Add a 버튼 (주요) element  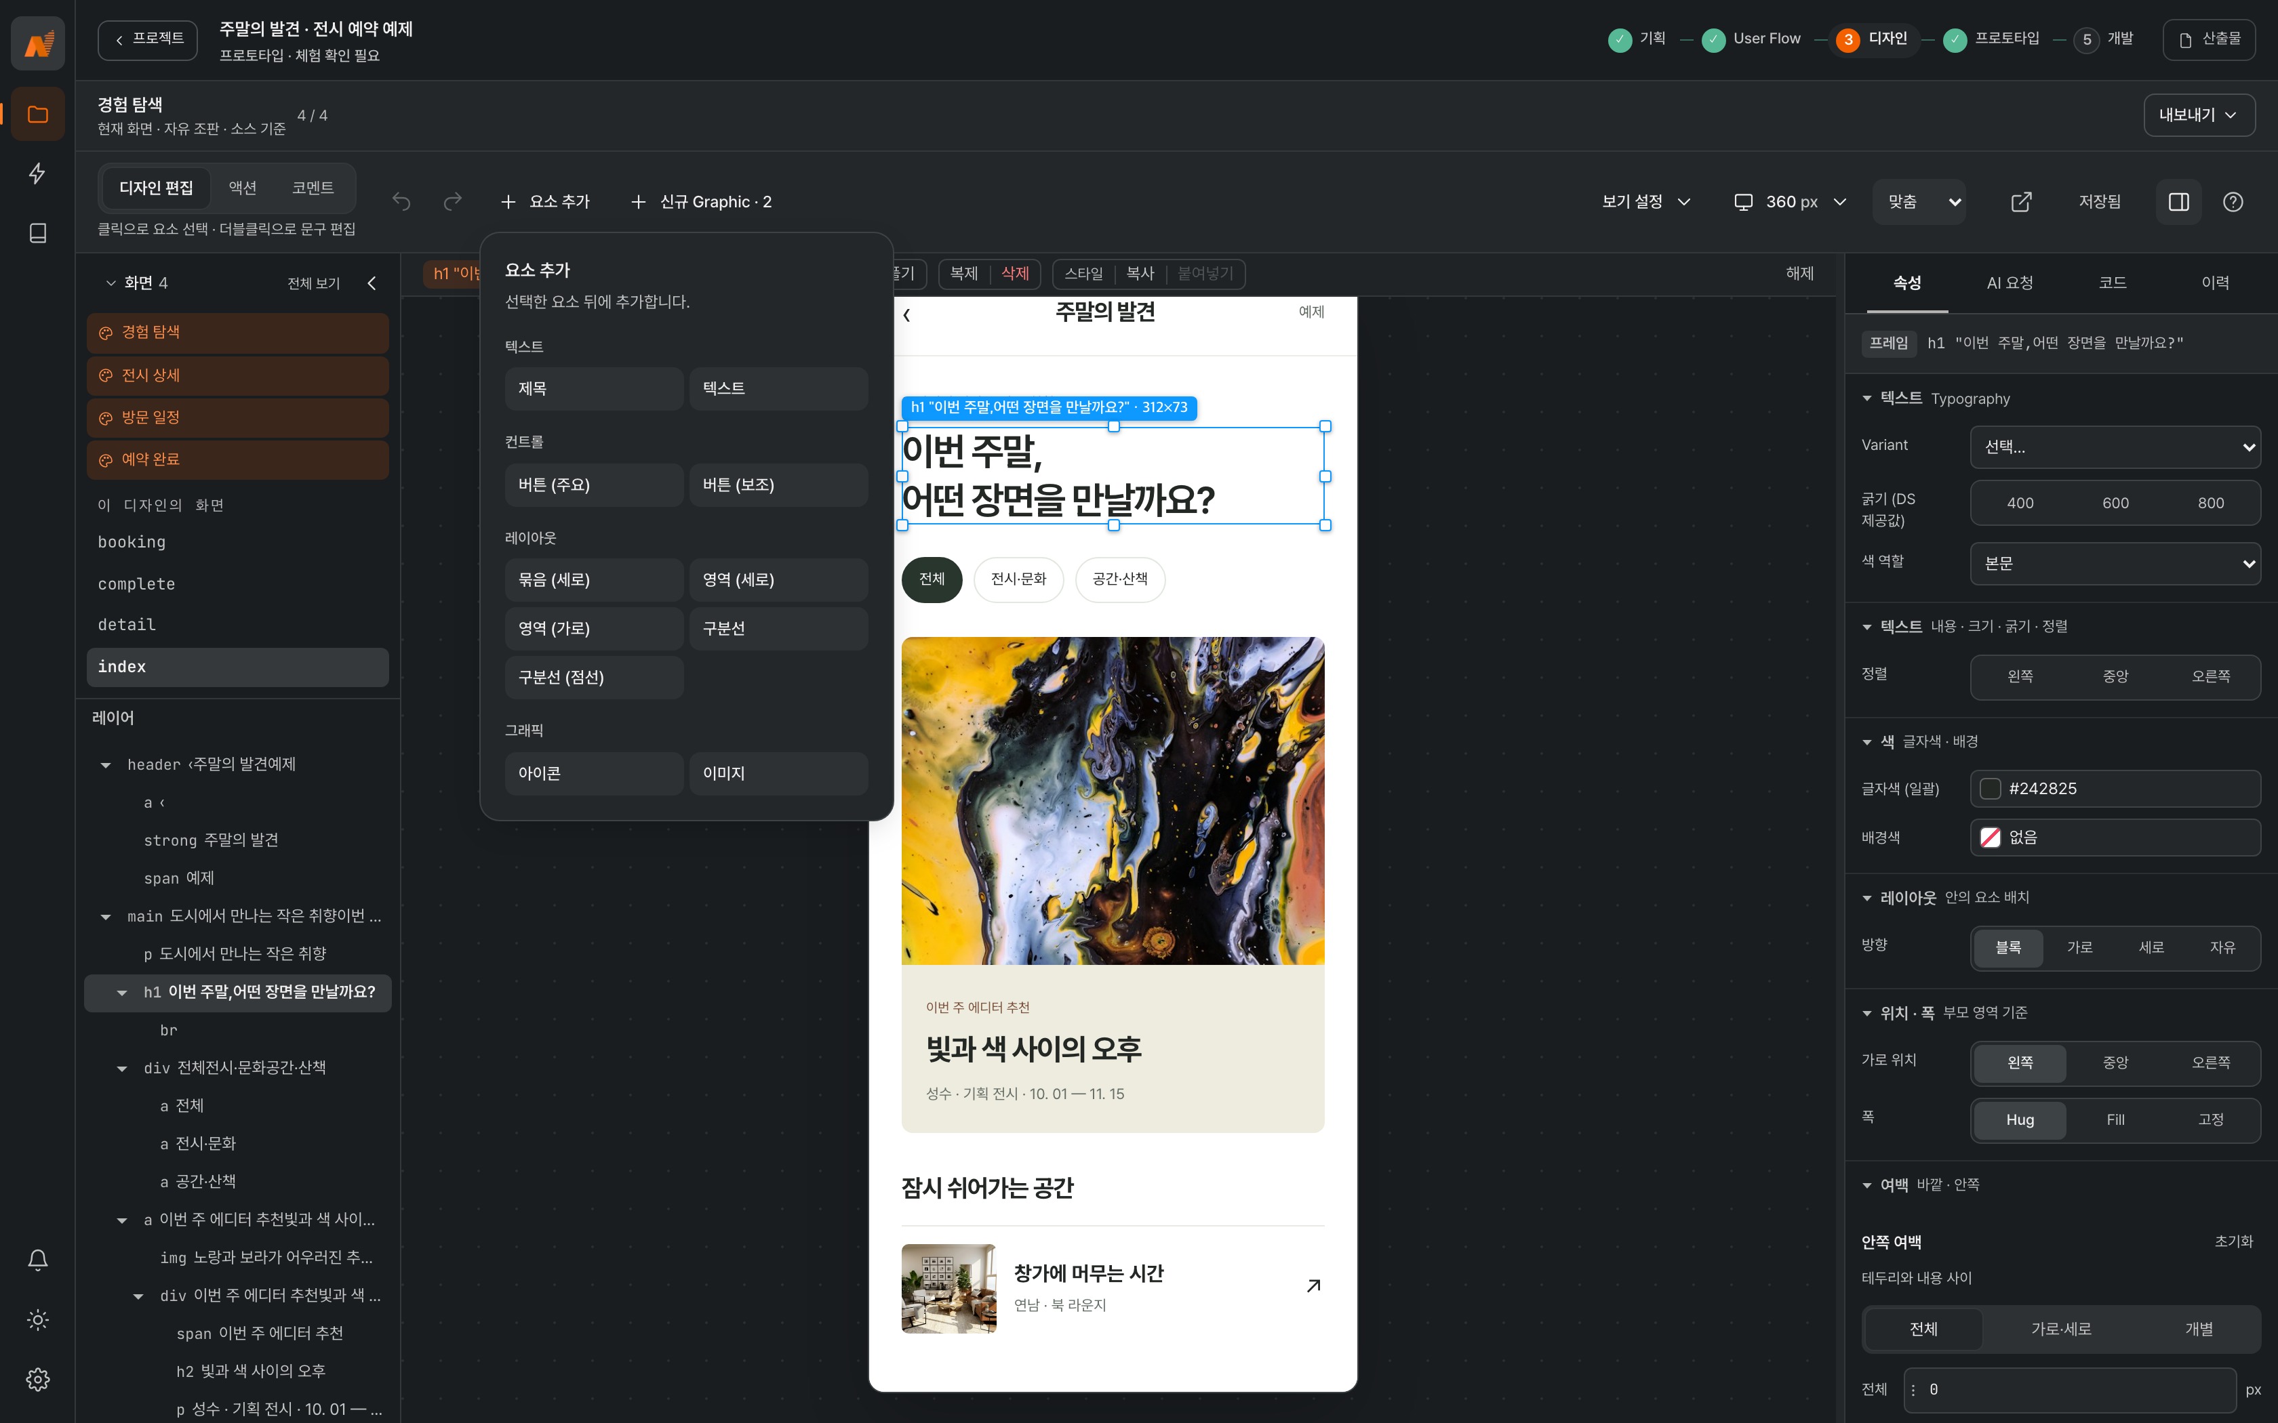(x=594, y=484)
